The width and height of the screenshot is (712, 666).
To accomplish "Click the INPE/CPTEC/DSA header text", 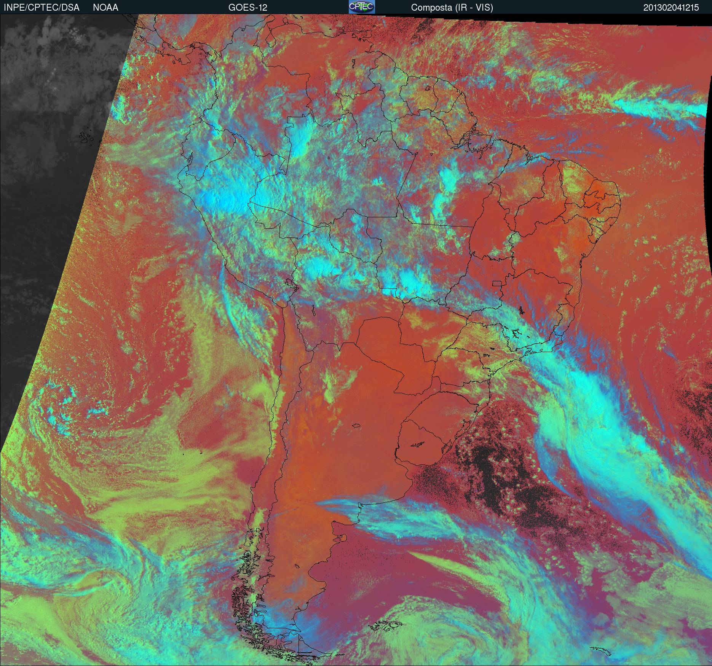I will [42, 8].
